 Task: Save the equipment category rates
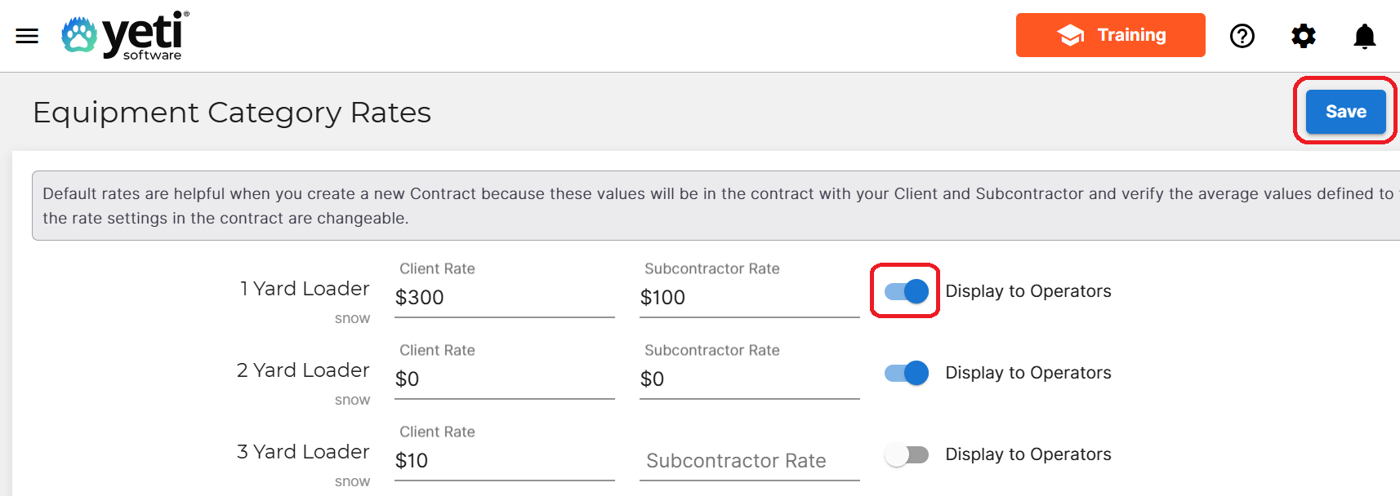coord(1344,112)
